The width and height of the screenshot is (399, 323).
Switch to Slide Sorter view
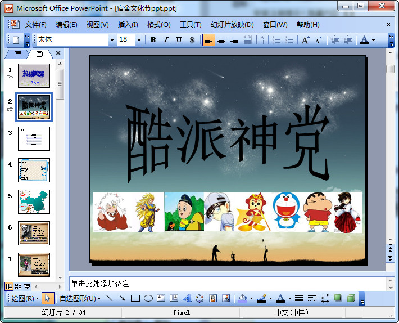18,286
